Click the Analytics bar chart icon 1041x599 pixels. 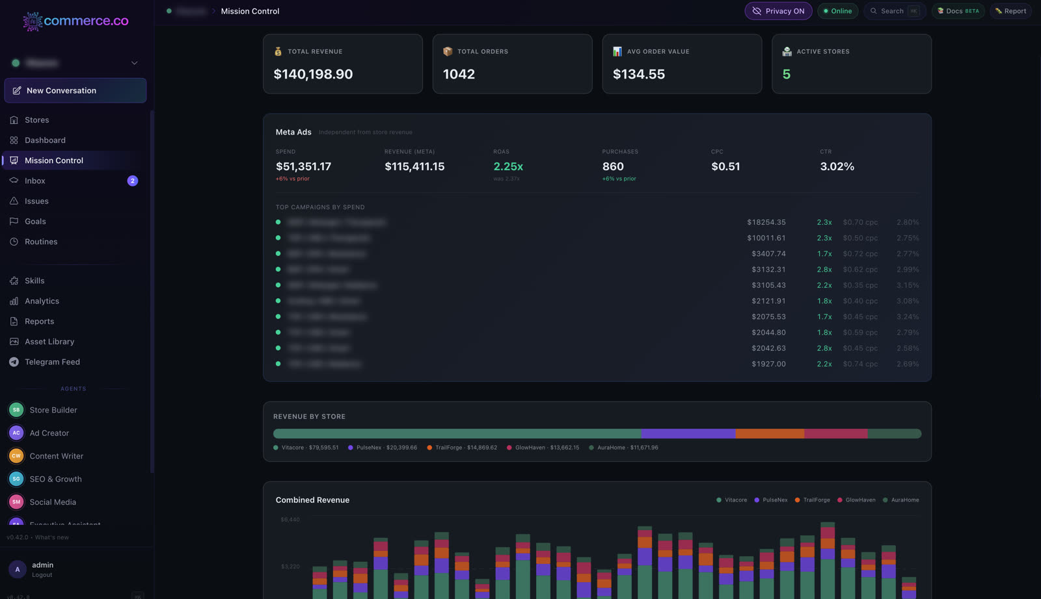click(14, 301)
